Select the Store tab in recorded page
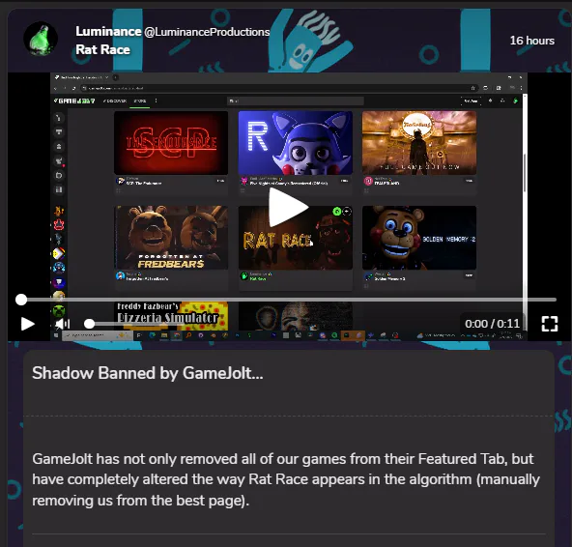 (x=140, y=101)
